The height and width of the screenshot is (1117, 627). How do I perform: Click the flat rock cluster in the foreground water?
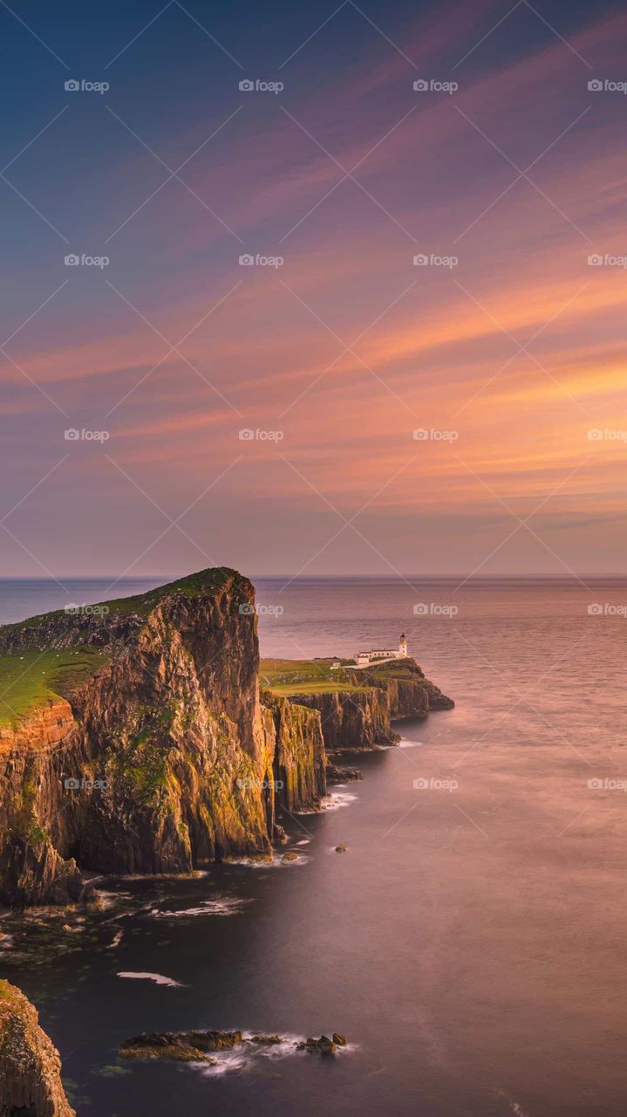click(183, 1043)
